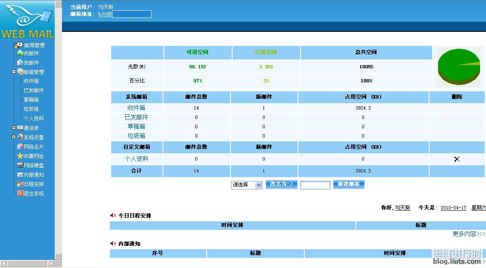The height and width of the screenshot is (268, 486).
Task: Open 收藏网址 star icon in sidebar
Action: click(20, 156)
